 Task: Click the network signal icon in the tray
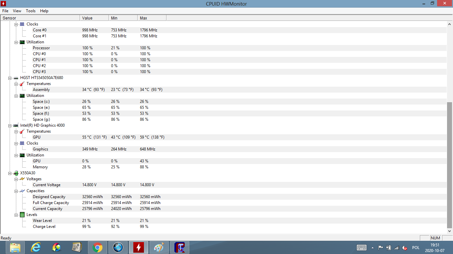pos(397,248)
